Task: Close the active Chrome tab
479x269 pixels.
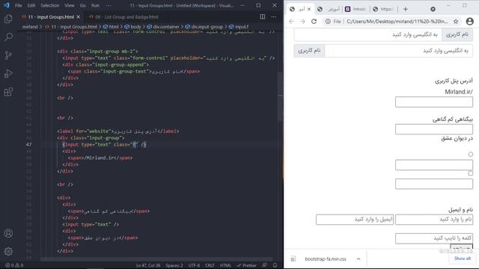Action: (x=309, y=9)
